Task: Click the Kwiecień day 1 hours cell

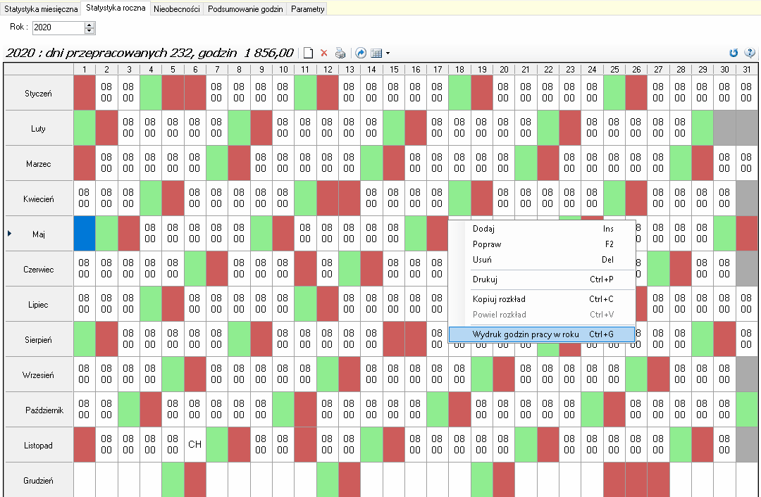Action: point(85,199)
